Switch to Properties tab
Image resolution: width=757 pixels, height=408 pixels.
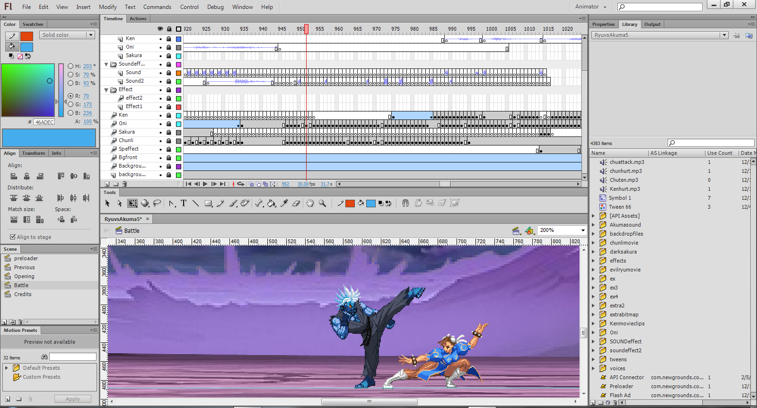(603, 25)
